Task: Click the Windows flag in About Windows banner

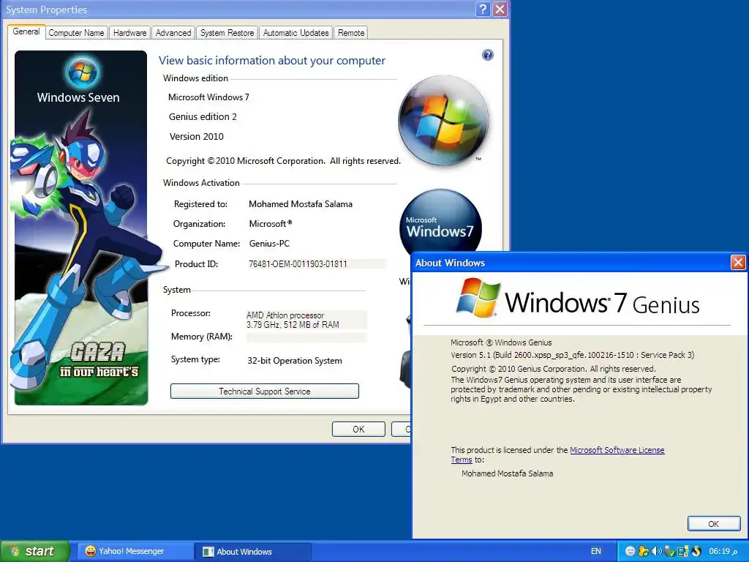Action: [x=478, y=298]
